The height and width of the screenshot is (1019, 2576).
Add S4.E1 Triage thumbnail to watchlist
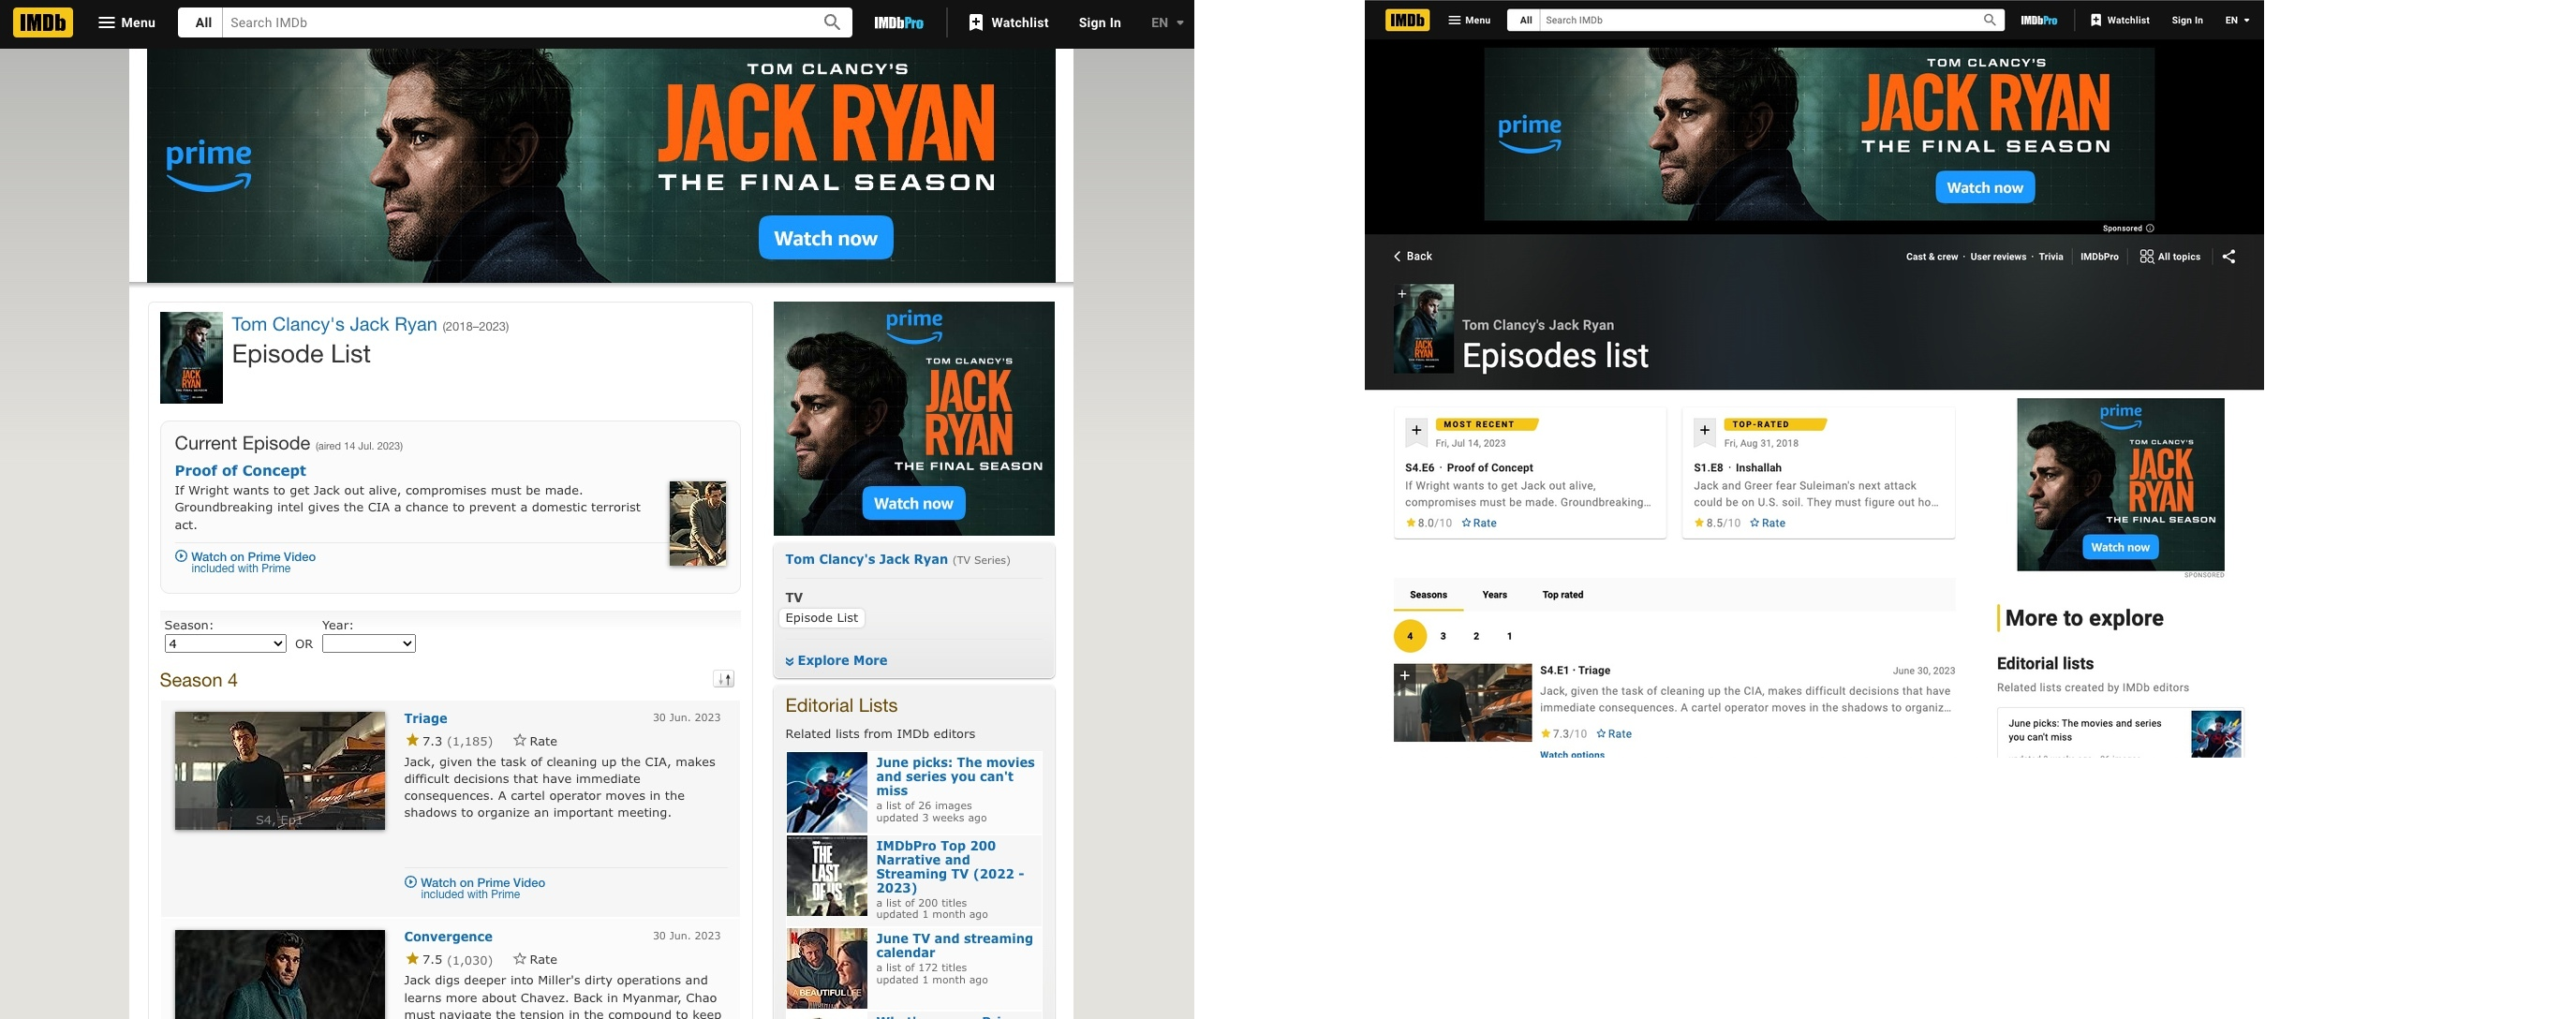click(x=1405, y=675)
